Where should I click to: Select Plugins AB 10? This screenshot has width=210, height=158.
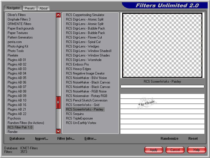click(17, 100)
